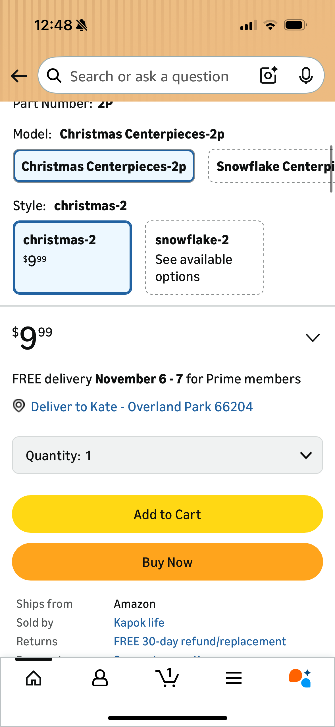Select the christmas-2 style option
The image size is (335, 727).
coord(72,257)
